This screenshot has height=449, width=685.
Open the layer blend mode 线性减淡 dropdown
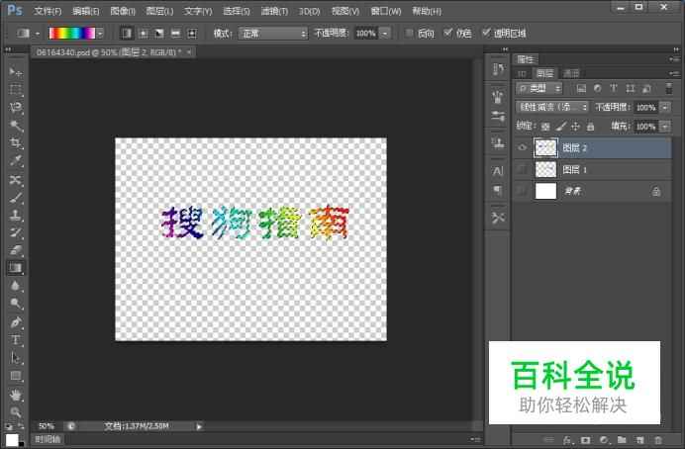[552, 107]
